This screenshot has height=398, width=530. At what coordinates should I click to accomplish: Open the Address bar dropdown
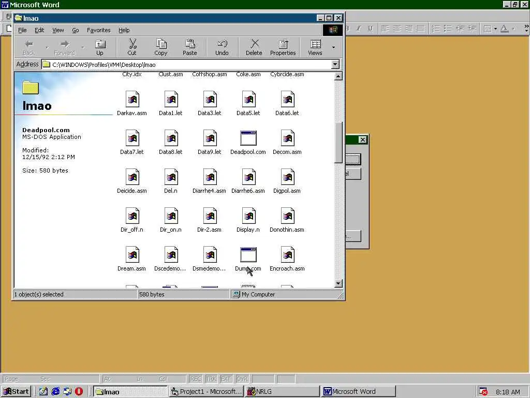(x=335, y=64)
